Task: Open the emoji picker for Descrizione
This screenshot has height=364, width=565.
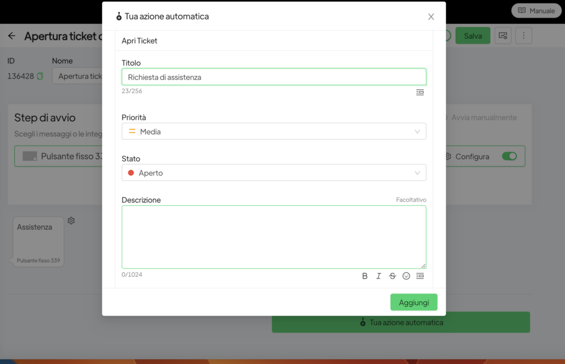Action: click(406, 276)
